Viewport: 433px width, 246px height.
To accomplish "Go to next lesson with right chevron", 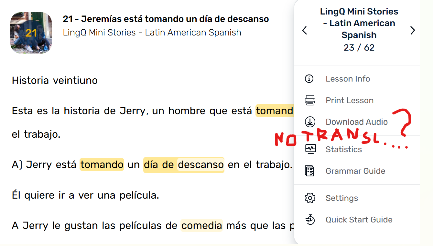I will coord(413,30).
